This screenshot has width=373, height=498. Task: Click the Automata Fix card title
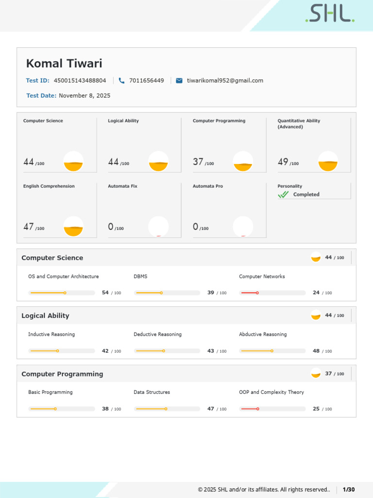coord(123,186)
